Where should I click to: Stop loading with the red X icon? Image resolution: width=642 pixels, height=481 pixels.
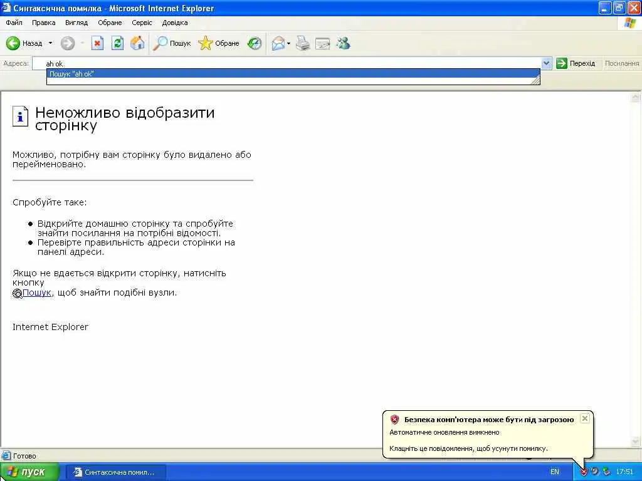(97, 43)
